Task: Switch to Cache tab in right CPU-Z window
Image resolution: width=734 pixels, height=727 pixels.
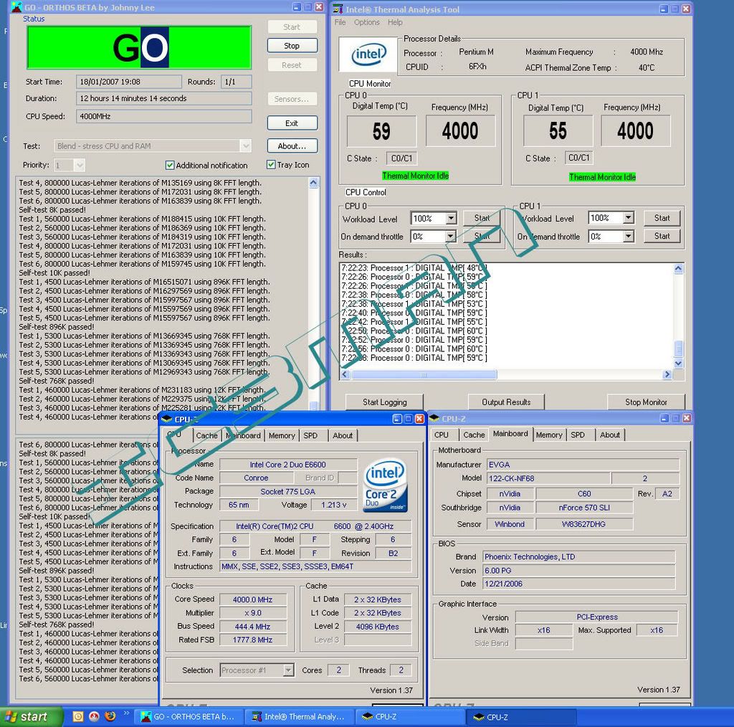Action: tap(474, 435)
